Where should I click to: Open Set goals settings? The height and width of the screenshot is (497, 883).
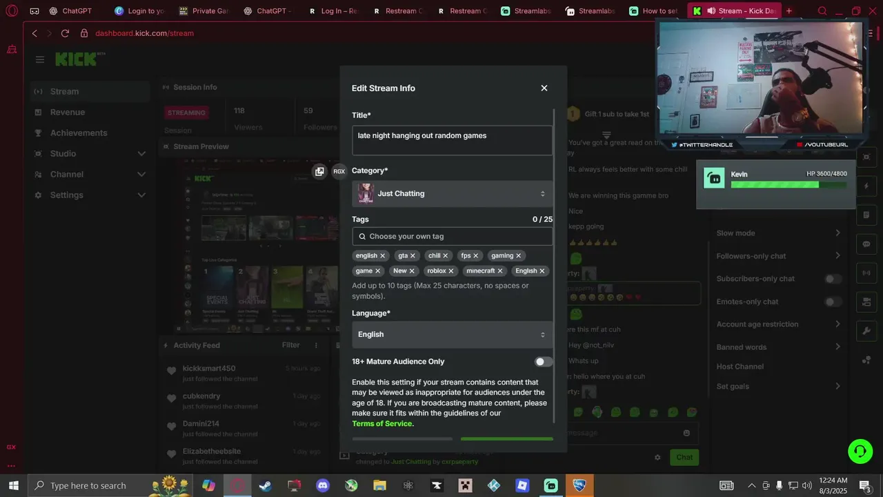pos(779,387)
